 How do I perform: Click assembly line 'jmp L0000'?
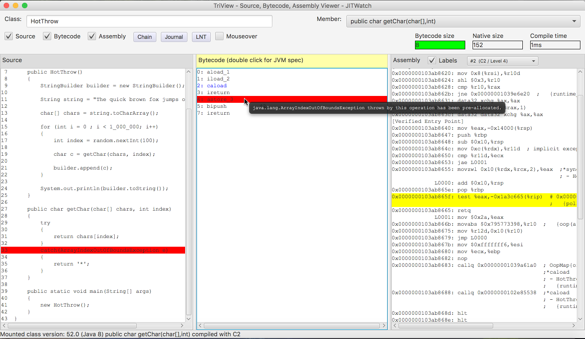(x=439, y=238)
